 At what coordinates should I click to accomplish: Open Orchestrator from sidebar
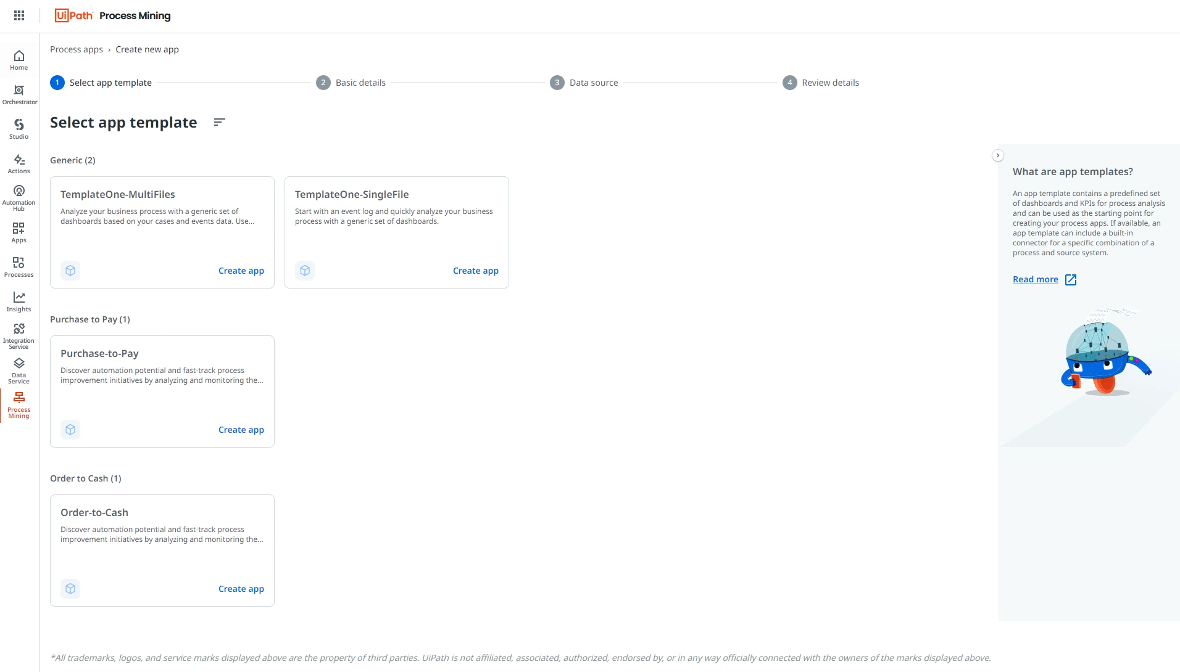[19, 95]
